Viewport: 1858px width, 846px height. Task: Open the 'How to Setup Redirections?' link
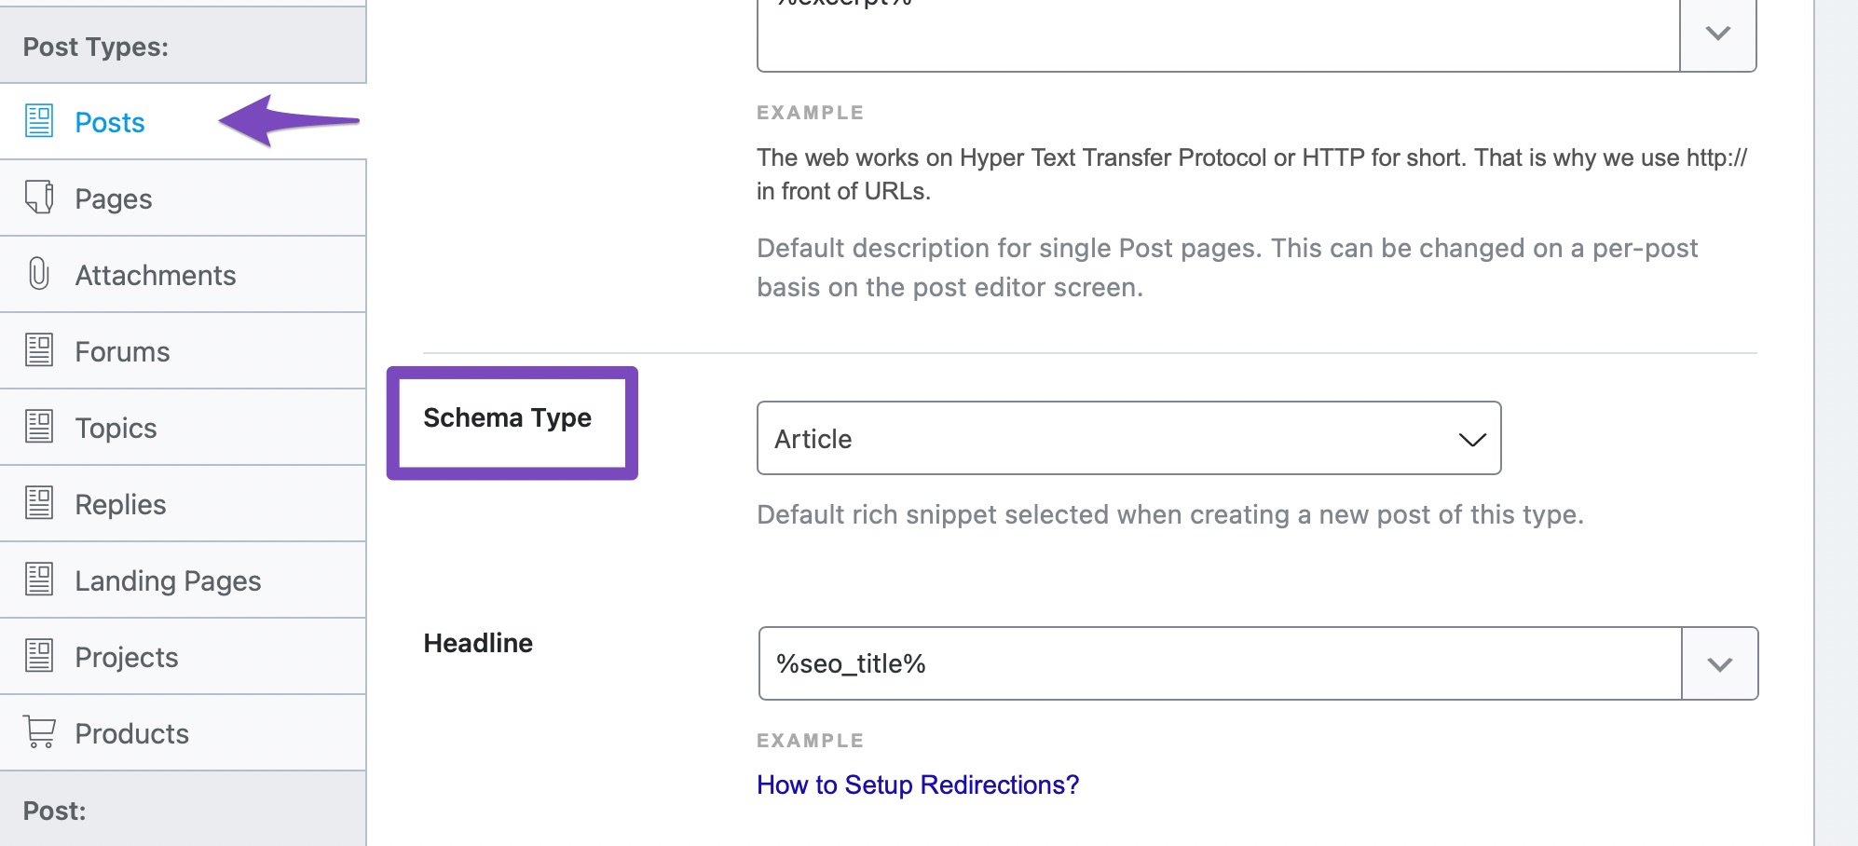coord(917,785)
